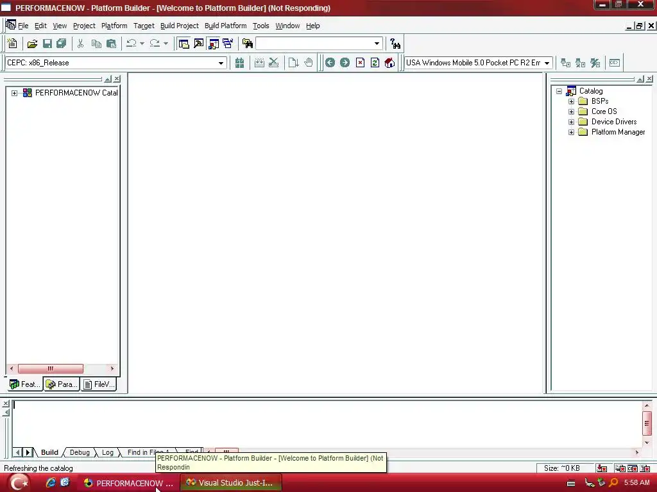Click the output tabs scroll-left arrow
657x492 pixels.
coord(17,452)
